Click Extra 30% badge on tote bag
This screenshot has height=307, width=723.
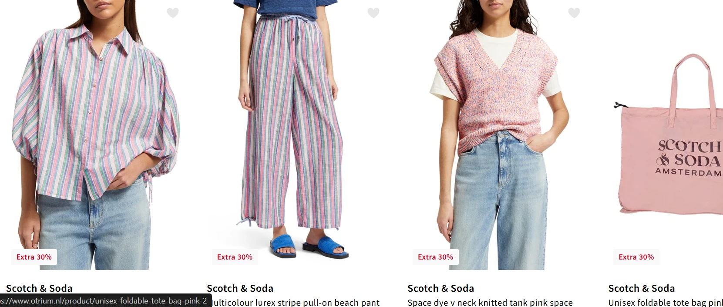[636, 257]
